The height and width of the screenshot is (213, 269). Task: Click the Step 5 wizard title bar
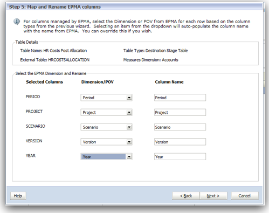pos(134,7)
